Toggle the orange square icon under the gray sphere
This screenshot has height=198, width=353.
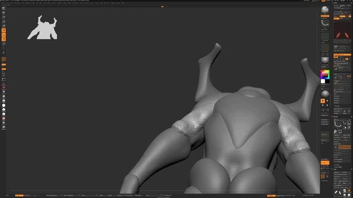pos(323,101)
